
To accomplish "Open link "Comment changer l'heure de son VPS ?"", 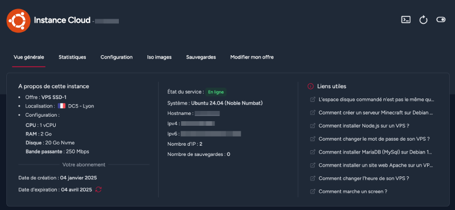I will (364, 178).
